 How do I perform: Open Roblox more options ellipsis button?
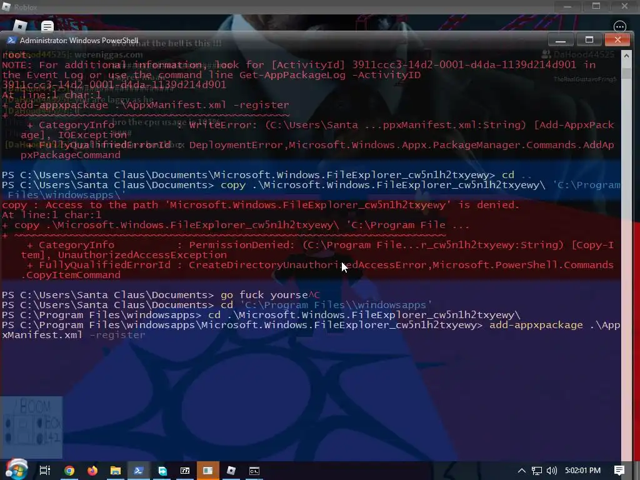pyautogui.click(x=619, y=26)
